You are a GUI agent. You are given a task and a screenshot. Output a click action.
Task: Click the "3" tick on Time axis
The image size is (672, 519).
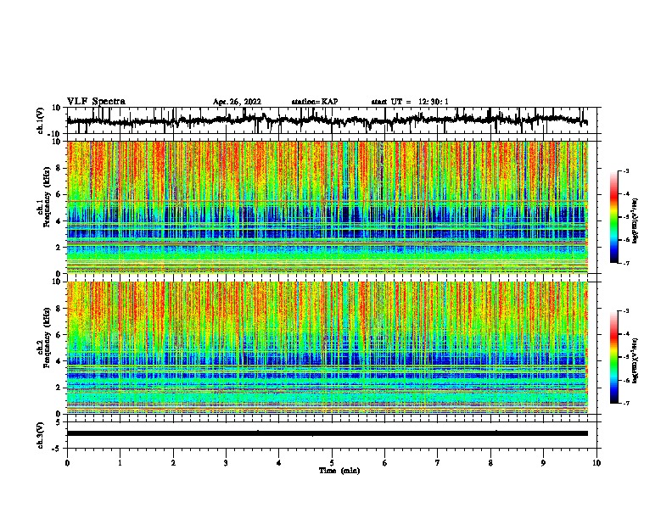click(x=226, y=463)
